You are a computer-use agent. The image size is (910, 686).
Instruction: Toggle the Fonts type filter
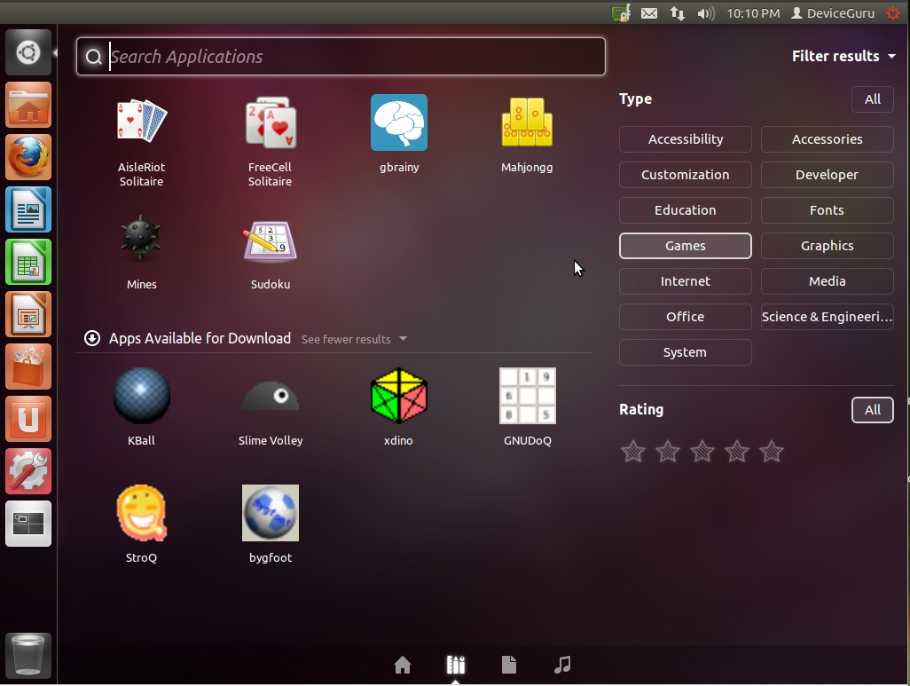(x=827, y=210)
